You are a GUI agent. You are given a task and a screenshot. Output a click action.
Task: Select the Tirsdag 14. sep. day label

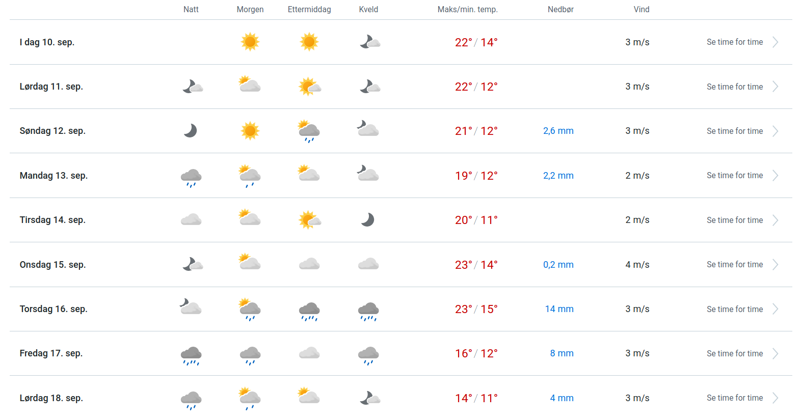point(52,220)
